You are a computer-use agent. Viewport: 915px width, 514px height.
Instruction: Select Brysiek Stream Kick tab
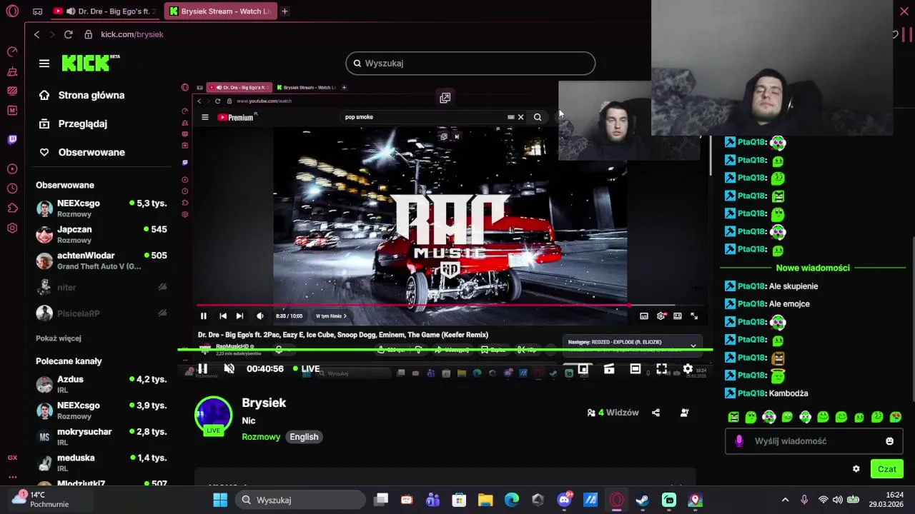coord(220,11)
